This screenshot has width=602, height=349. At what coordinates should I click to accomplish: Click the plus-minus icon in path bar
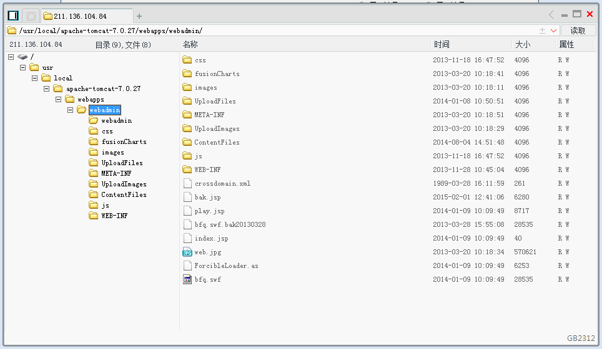(x=542, y=31)
